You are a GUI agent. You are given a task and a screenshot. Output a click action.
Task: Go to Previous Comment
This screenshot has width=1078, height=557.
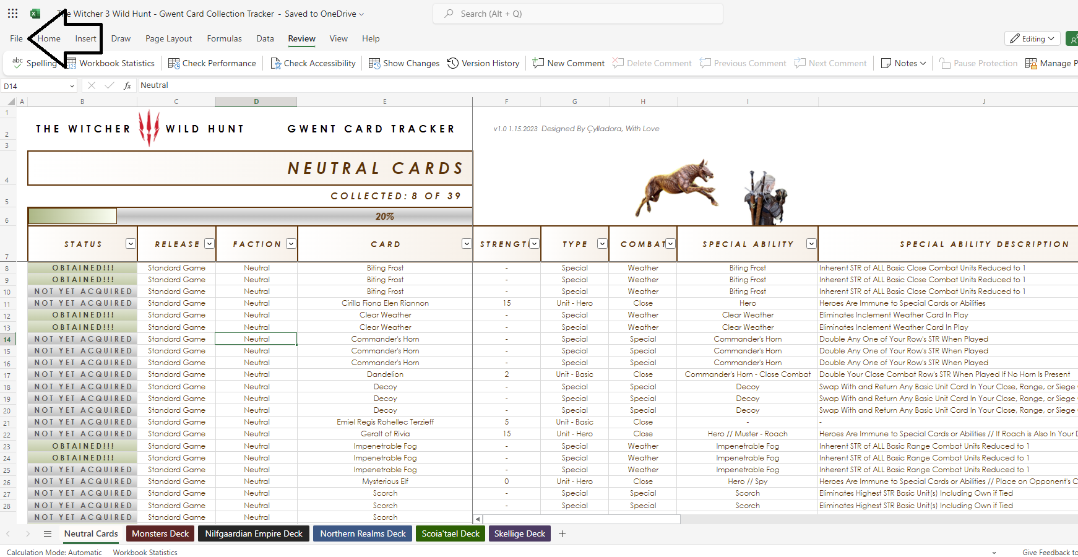click(x=743, y=63)
